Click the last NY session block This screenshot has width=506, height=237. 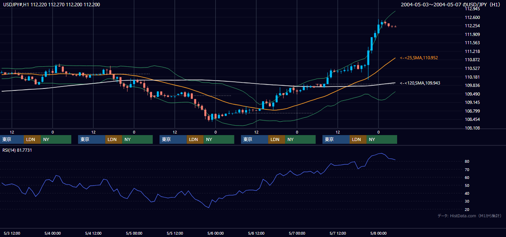(x=382, y=139)
